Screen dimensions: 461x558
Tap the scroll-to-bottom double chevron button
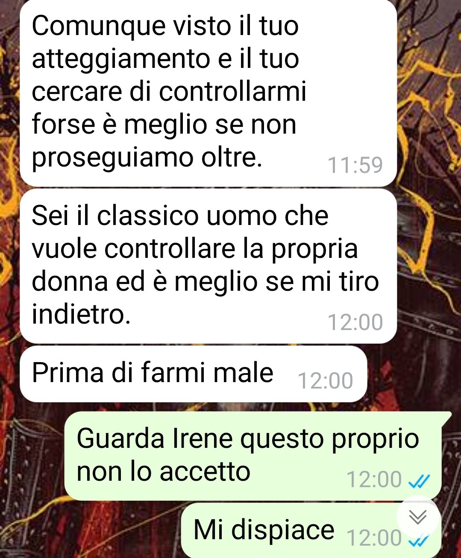pyautogui.click(x=418, y=517)
